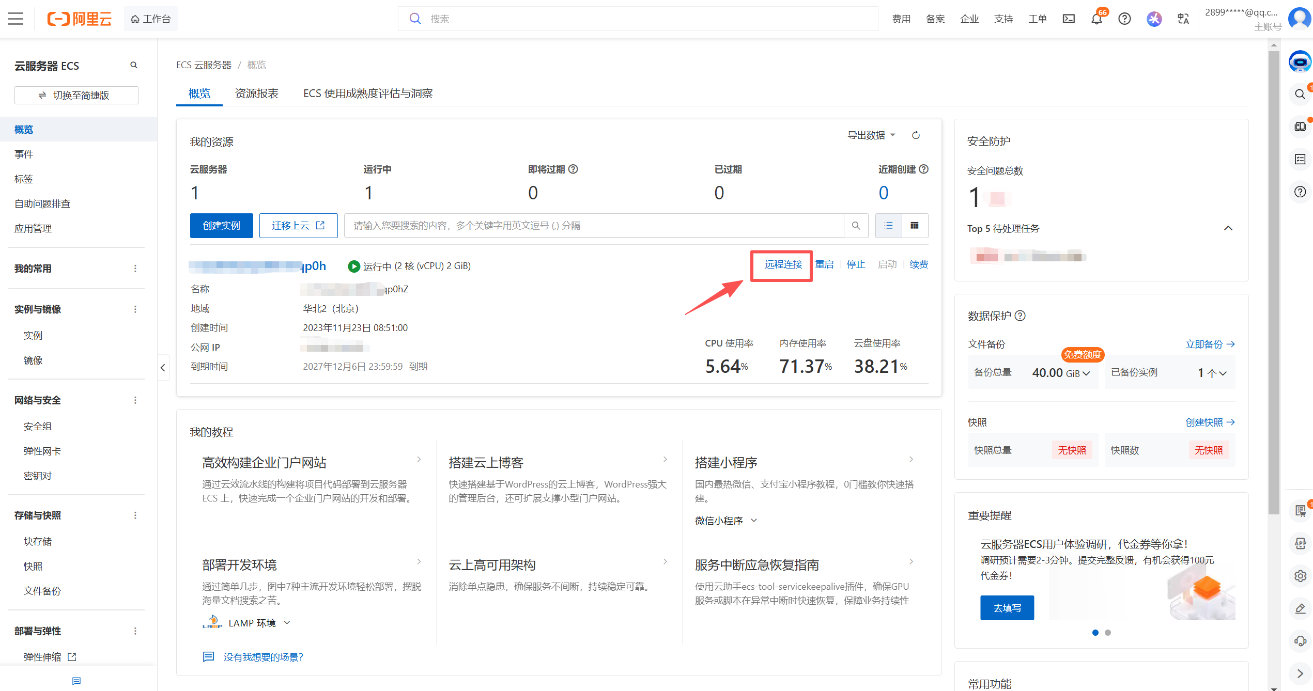Image resolution: width=1313 pixels, height=691 pixels.
Task: Open notifications via the bell icon
Action: click(x=1096, y=19)
